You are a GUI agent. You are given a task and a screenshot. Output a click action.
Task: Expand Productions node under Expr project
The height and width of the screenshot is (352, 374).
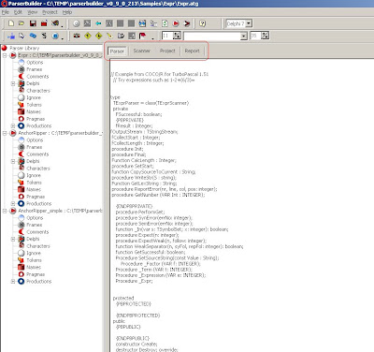click(x=13, y=125)
